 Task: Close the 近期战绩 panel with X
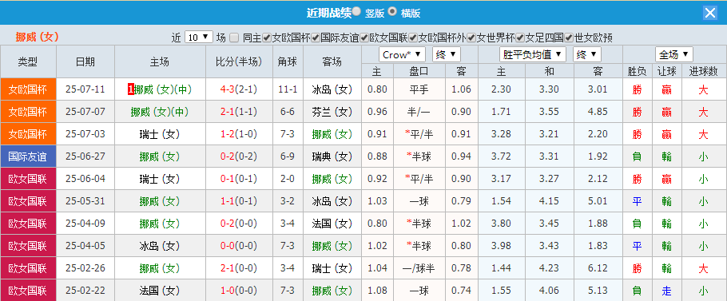[710, 13]
